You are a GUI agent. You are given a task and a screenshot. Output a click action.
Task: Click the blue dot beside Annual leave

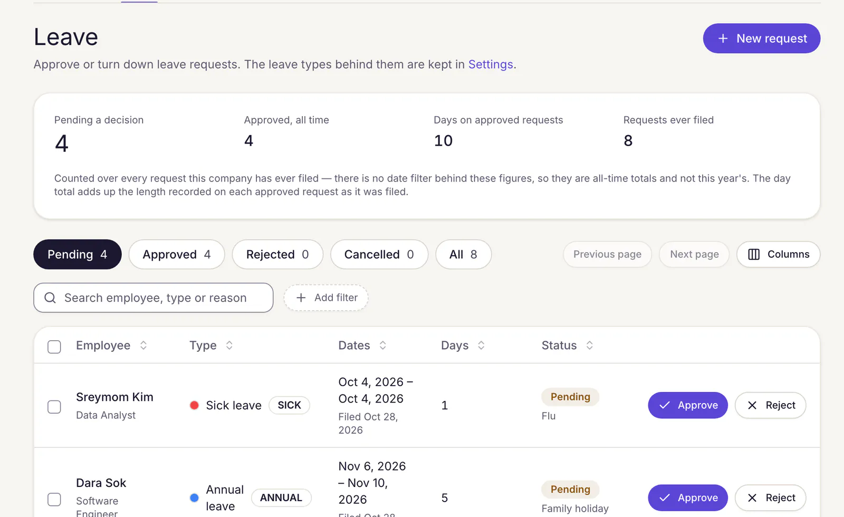194,497
